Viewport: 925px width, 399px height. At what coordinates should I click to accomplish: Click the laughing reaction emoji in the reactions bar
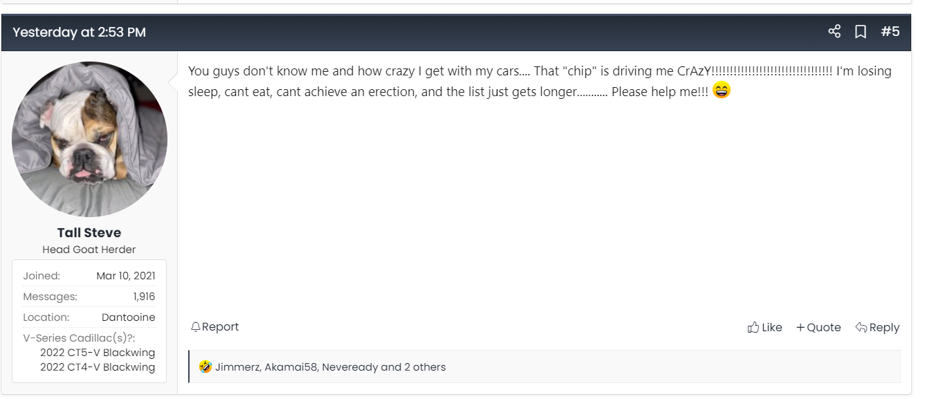(x=205, y=367)
